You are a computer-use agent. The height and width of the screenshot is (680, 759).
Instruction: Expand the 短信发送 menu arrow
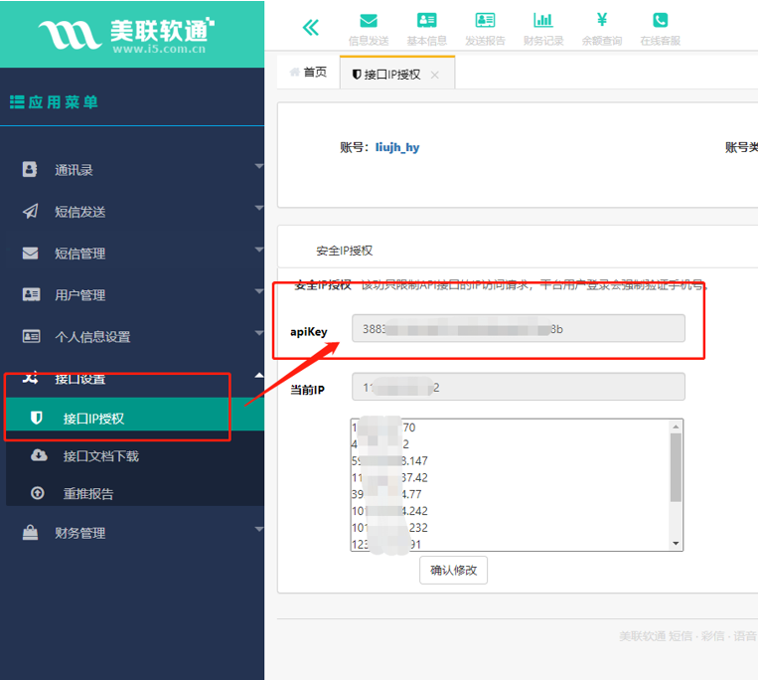tap(259, 208)
